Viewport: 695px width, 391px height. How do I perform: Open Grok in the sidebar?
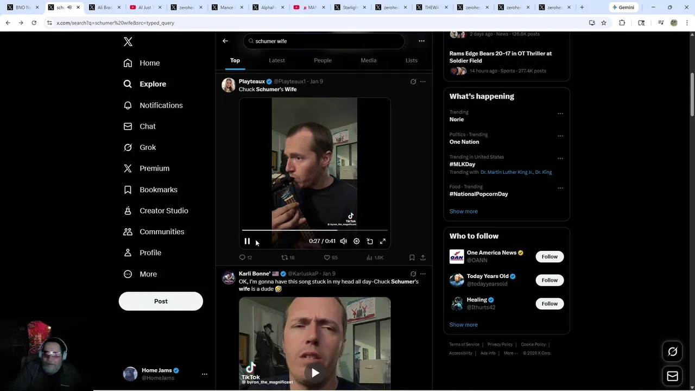[140, 147]
